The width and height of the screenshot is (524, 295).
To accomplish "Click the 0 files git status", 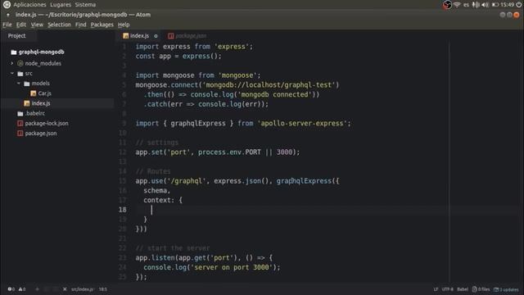I will click(x=481, y=289).
